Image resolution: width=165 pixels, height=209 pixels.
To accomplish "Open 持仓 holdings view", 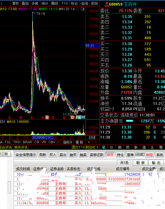I will (x=120, y=155).
